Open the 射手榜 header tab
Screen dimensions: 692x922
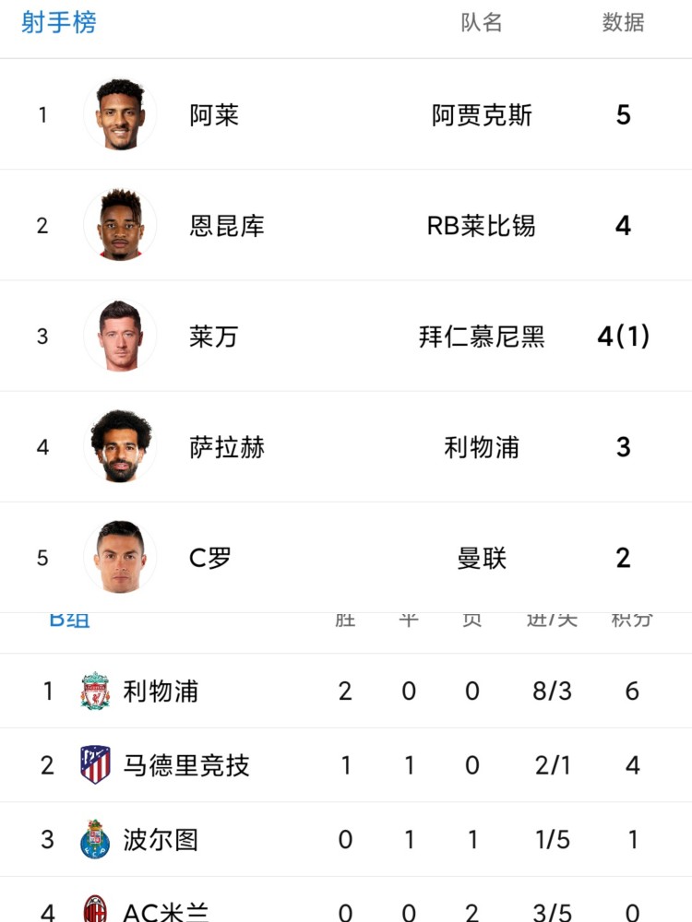[59, 23]
